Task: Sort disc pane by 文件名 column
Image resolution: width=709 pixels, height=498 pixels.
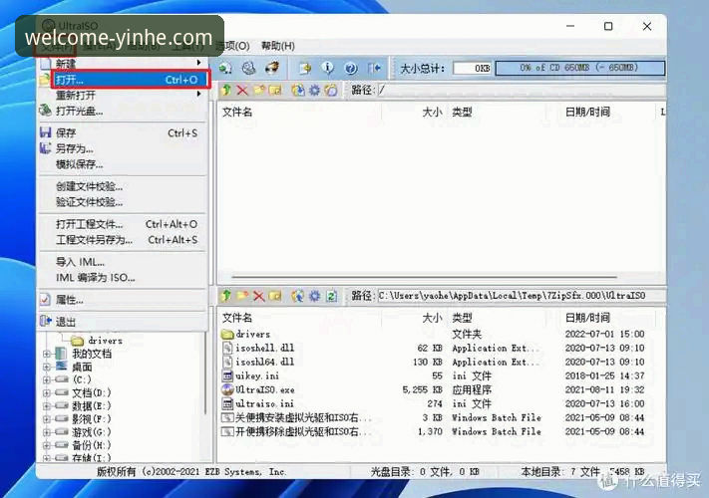Action: 237,112
